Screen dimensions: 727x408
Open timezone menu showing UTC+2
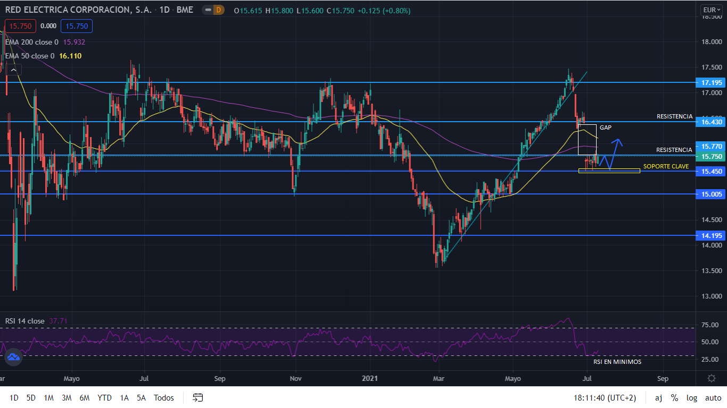(x=605, y=397)
